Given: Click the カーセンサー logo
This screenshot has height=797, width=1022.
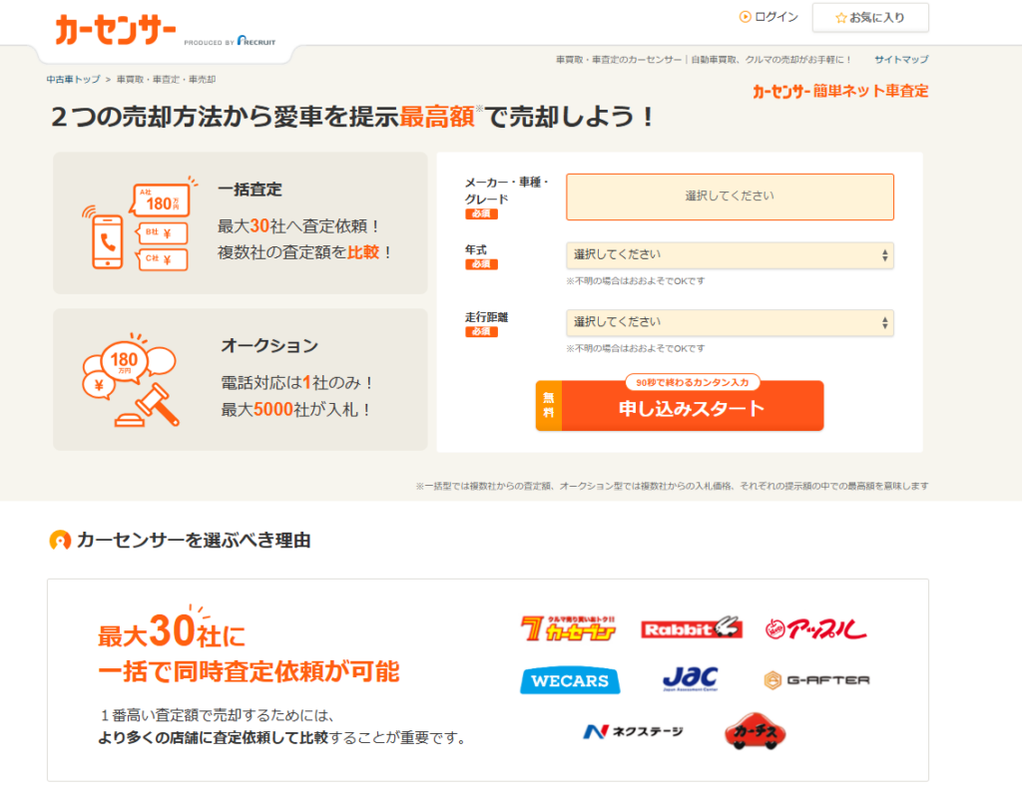Looking at the screenshot, I should click(x=116, y=30).
